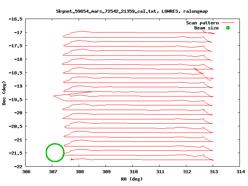Click the -21 y-axis tick label
Viewport: 248px width, 186px height.
click(x=18, y=139)
